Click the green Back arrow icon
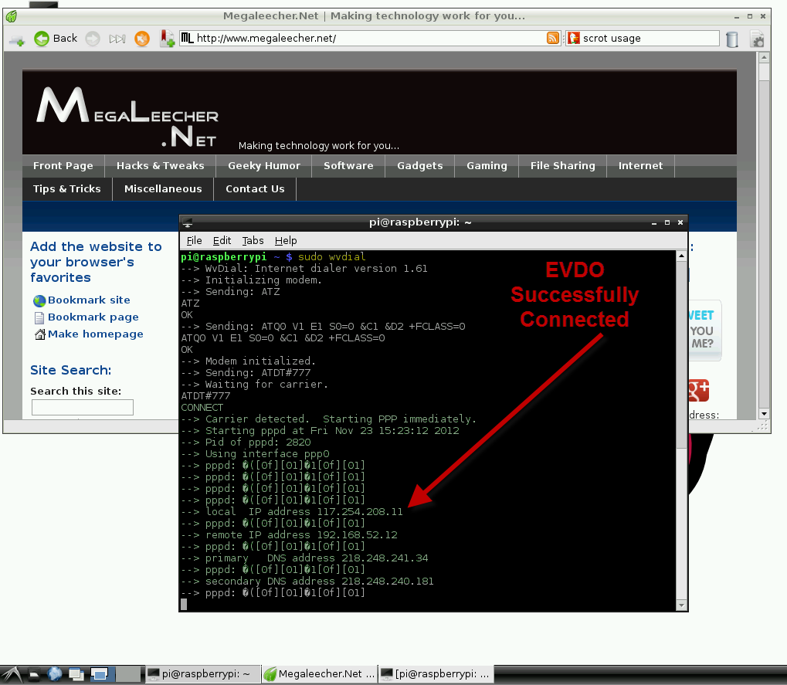787x685 pixels. (42, 39)
